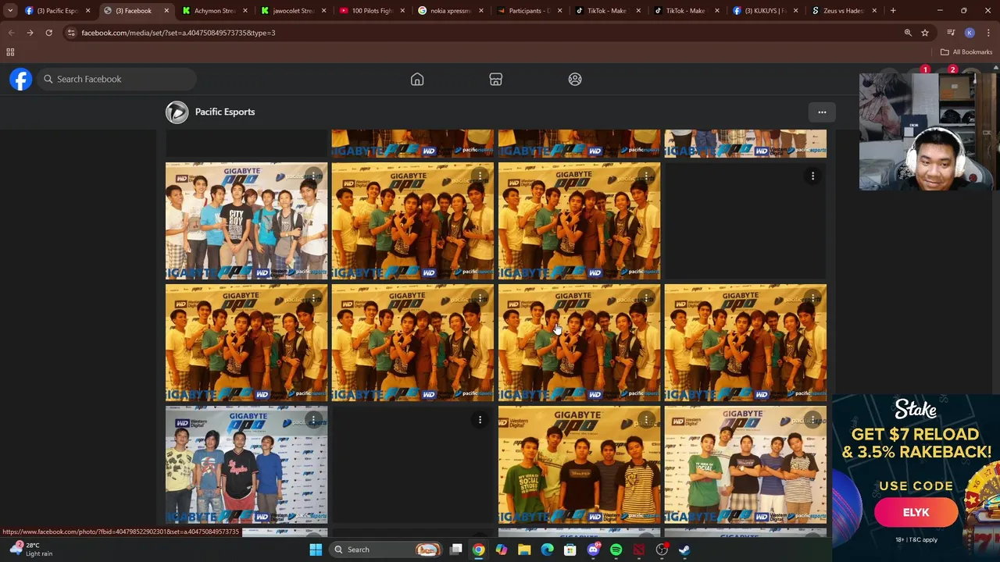The image size is (1000, 562).
Task: Open the Facebook Home icon
Action: click(417, 79)
